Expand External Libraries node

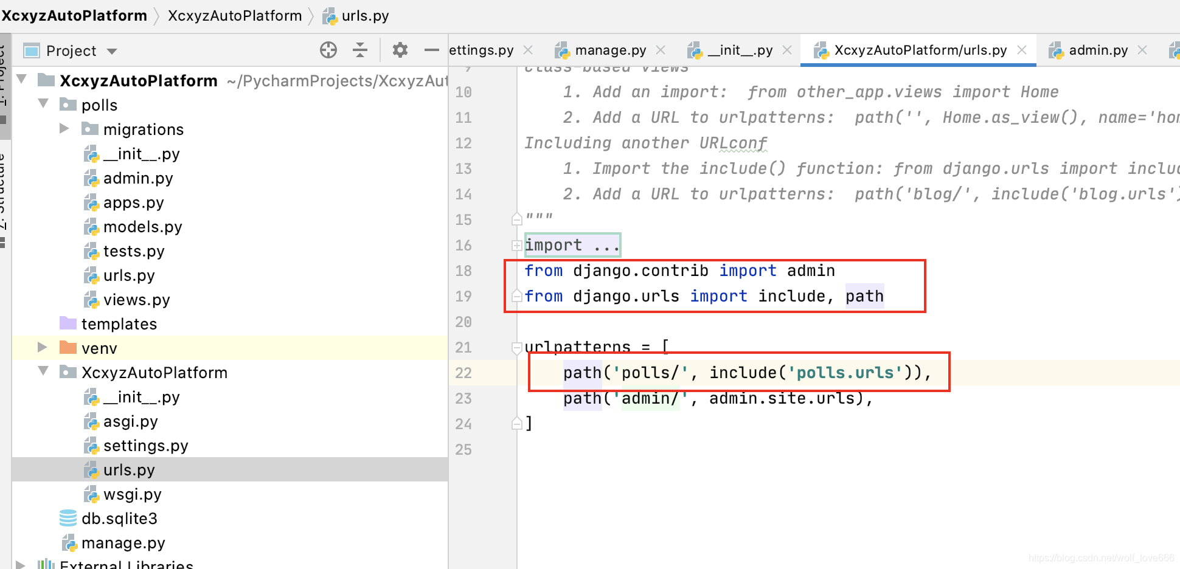pos(21,565)
